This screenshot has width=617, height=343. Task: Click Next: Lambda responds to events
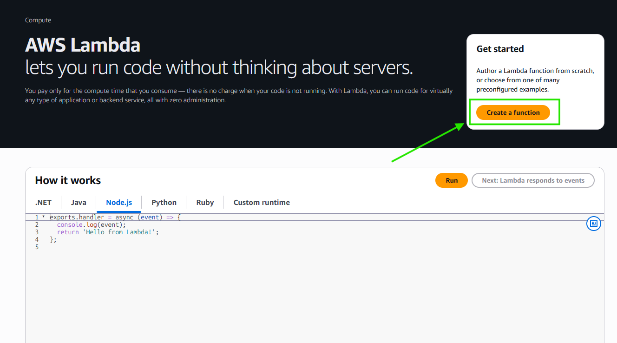tap(533, 180)
